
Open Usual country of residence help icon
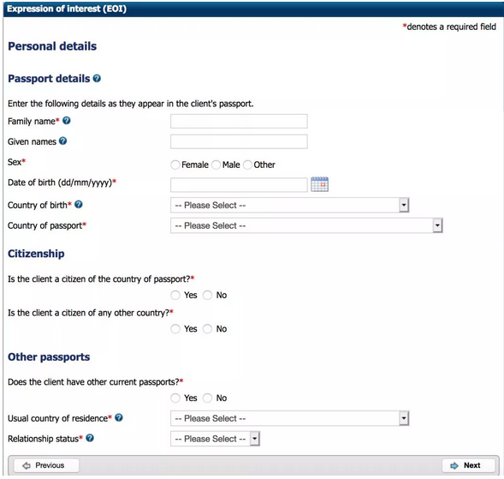click(119, 418)
